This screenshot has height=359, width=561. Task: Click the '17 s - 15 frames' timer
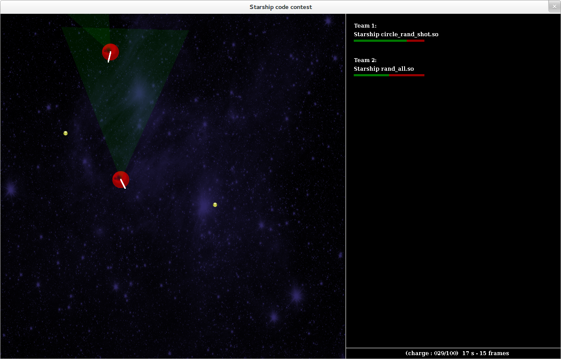tap(486, 353)
